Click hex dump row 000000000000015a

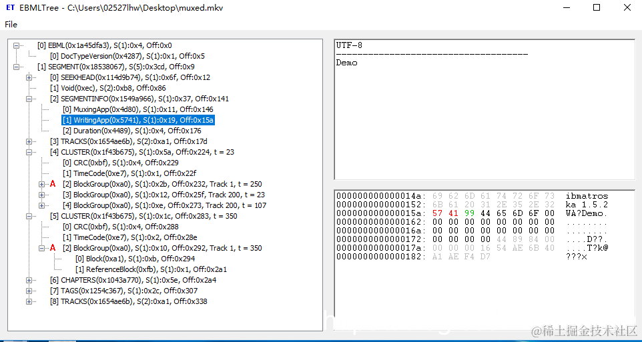[472, 213]
